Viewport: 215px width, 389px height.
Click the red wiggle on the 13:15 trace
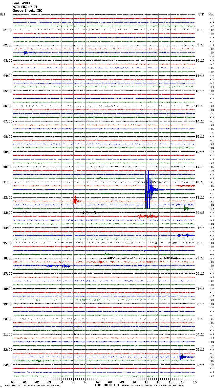(x=147, y=216)
